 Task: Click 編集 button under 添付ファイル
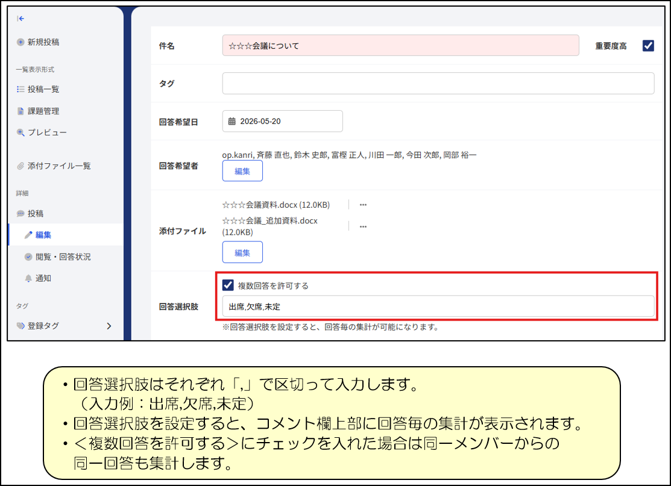click(242, 252)
